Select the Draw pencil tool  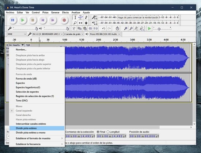[x=86, y=17]
